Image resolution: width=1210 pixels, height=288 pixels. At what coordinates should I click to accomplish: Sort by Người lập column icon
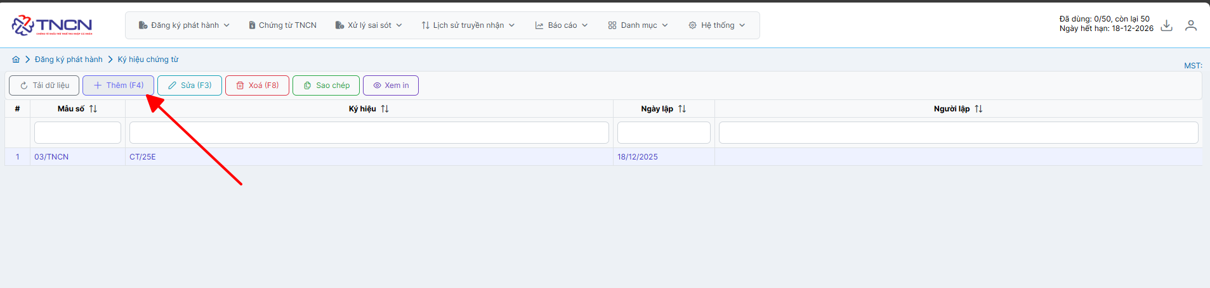(x=978, y=109)
